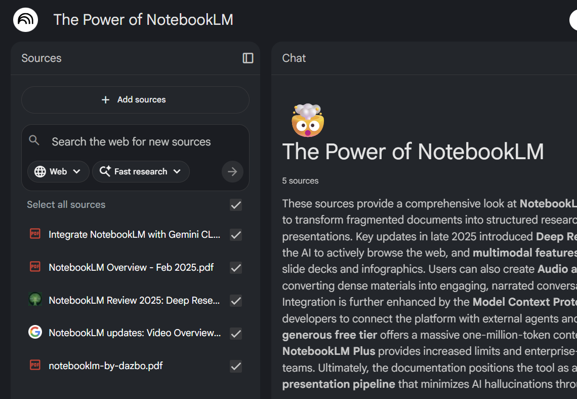Click Google icon of NotebookLM updates source
The width and height of the screenshot is (577, 399).
tap(35, 332)
